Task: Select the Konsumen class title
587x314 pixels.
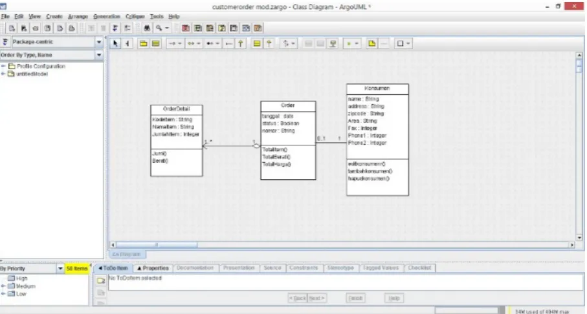Action: (377, 89)
